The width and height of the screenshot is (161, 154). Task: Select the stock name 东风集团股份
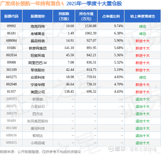[38, 121]
